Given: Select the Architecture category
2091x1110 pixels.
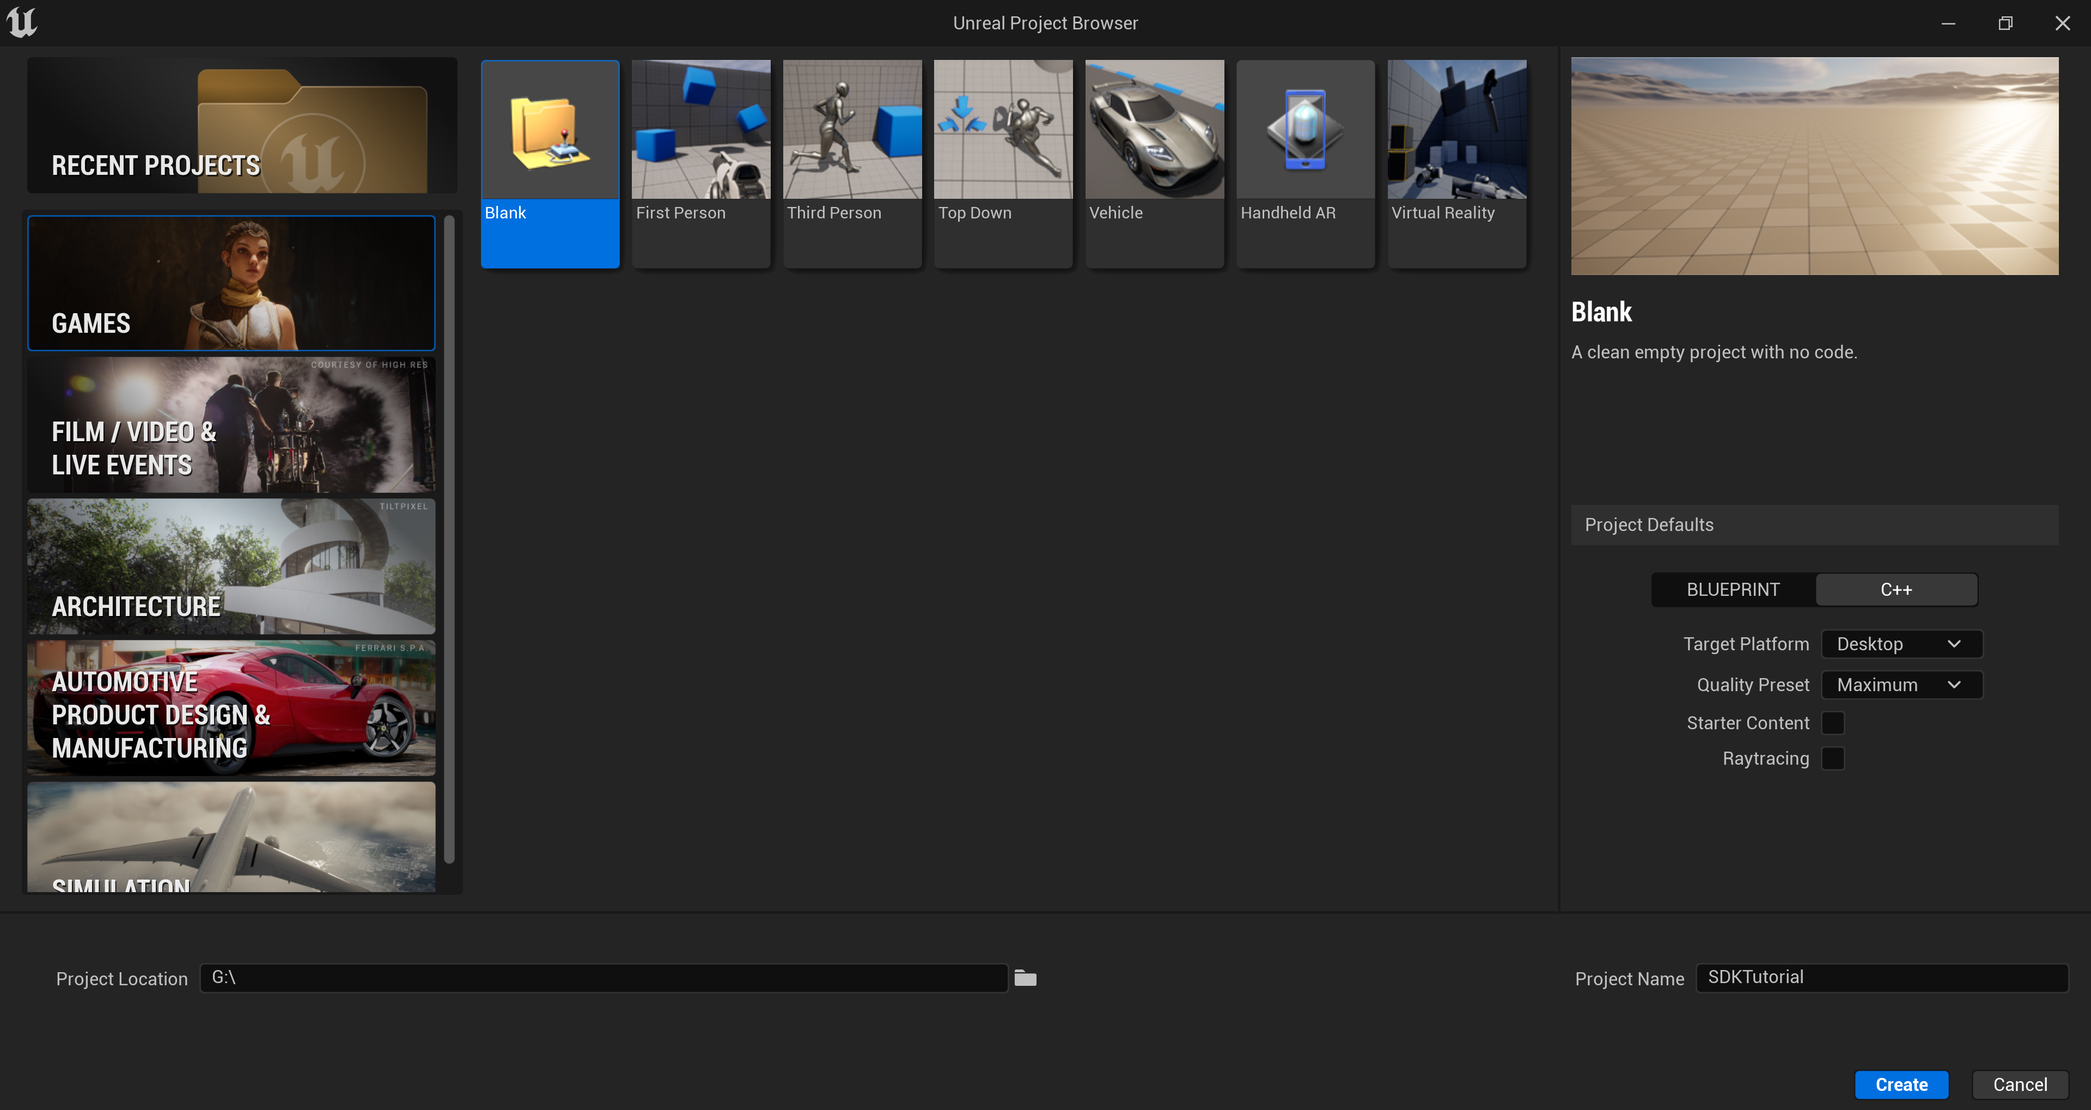Looking at the screenshot, I should pos(231,566).
